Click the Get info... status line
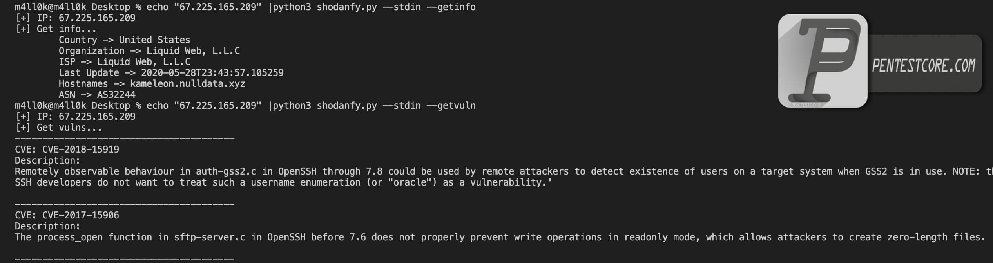Viewport: 993px width, 263px height. coord(56,29)
